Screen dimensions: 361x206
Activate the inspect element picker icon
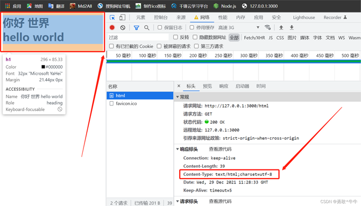point(112,18)
